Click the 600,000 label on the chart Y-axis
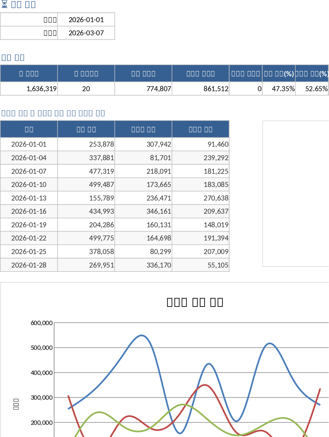This screenshot has height=437, width=329. [42, 323]
